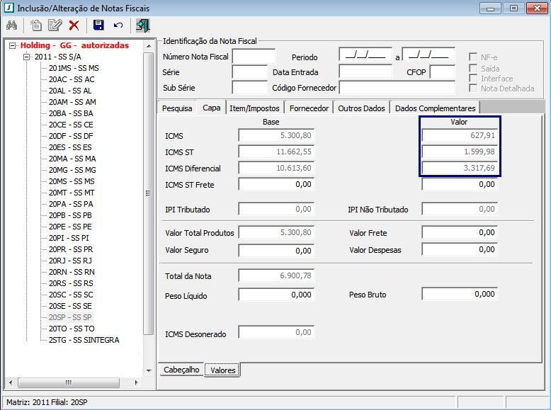The width and height of the screenshot is (551, 410).
Task: Switch to the Item/Impostos tab
Action: click(255, 108)
